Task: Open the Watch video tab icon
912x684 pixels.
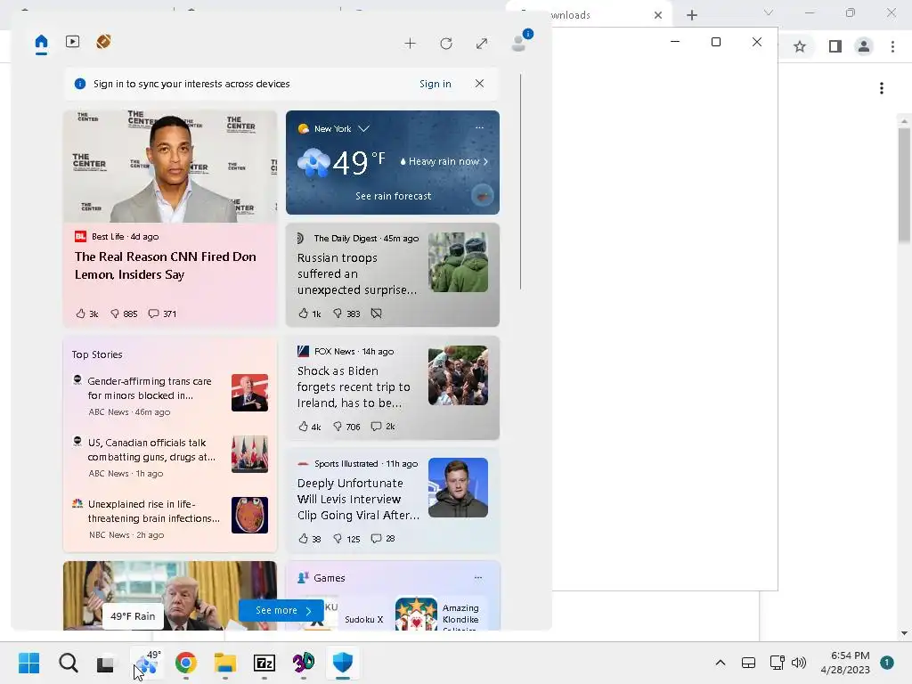Action: [73, 41]
